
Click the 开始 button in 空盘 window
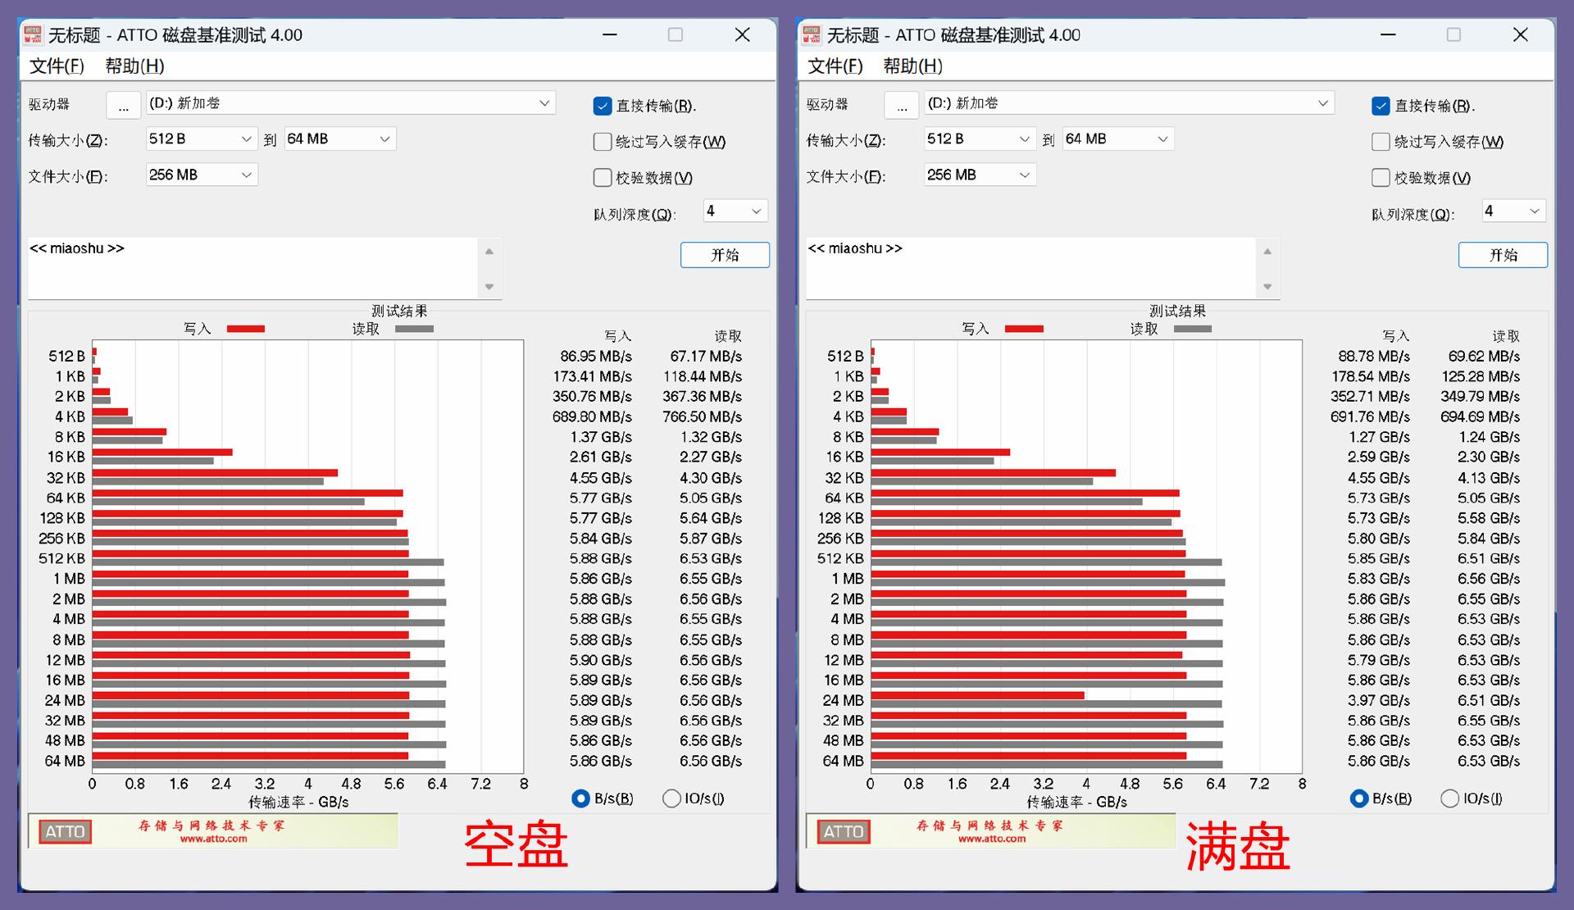pos(725,255)
